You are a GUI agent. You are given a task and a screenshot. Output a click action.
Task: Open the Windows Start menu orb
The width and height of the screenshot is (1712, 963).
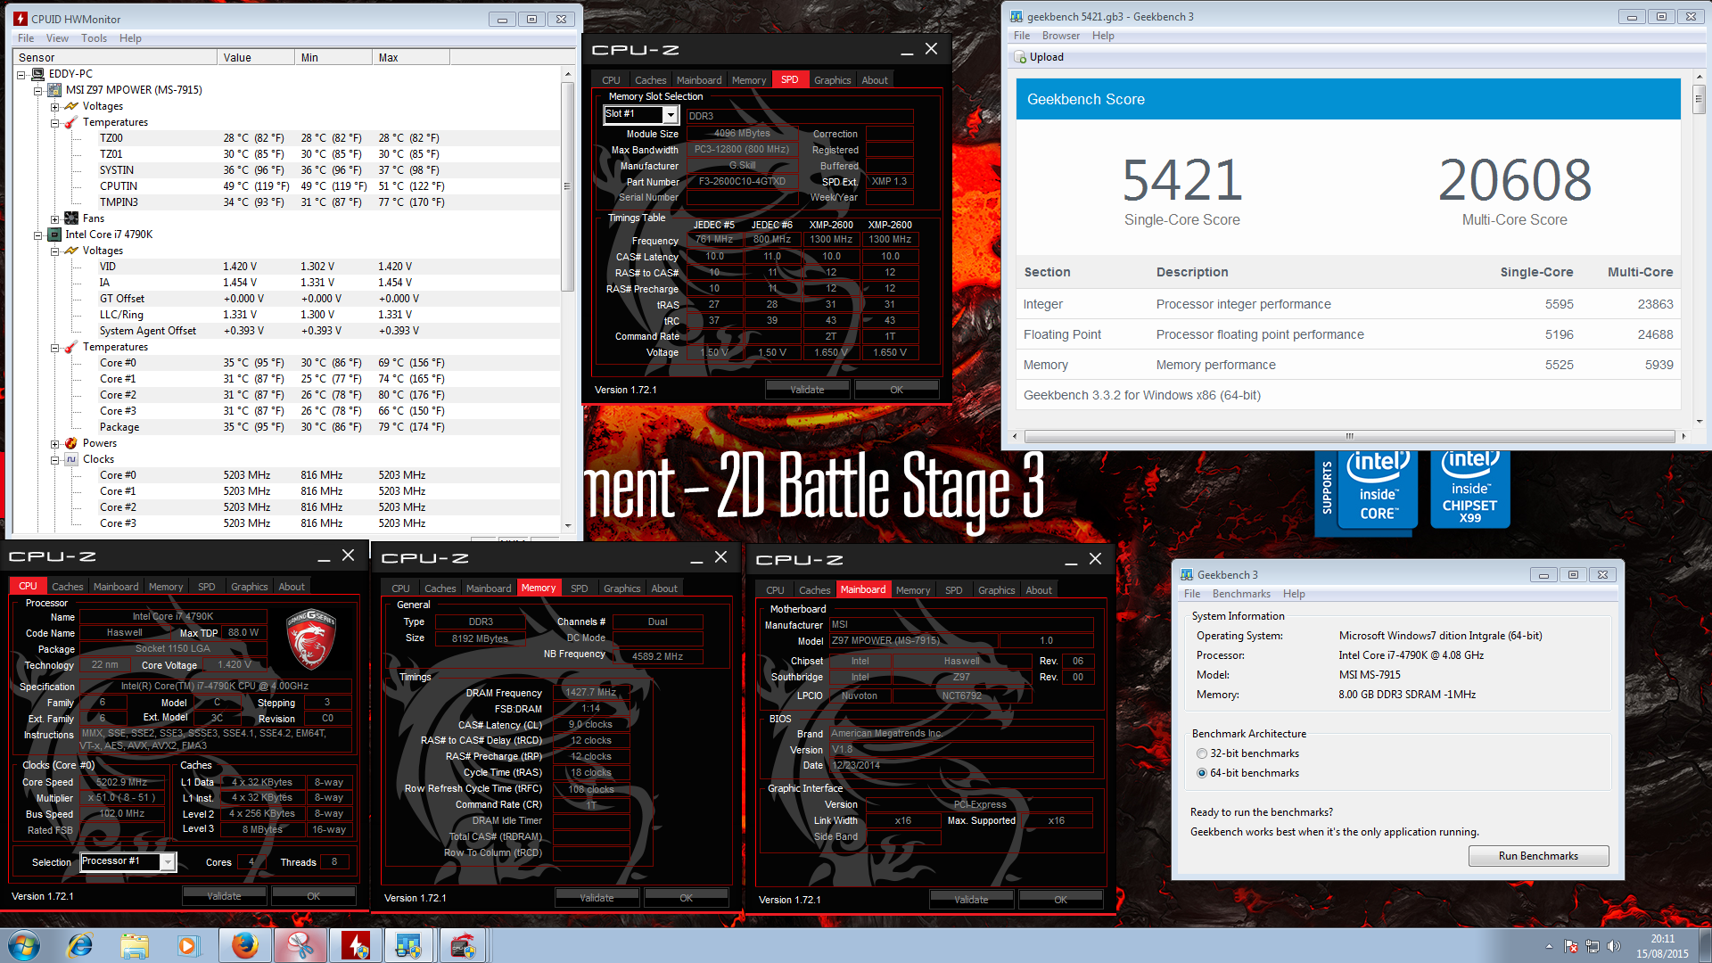click(x=24, y=945)
